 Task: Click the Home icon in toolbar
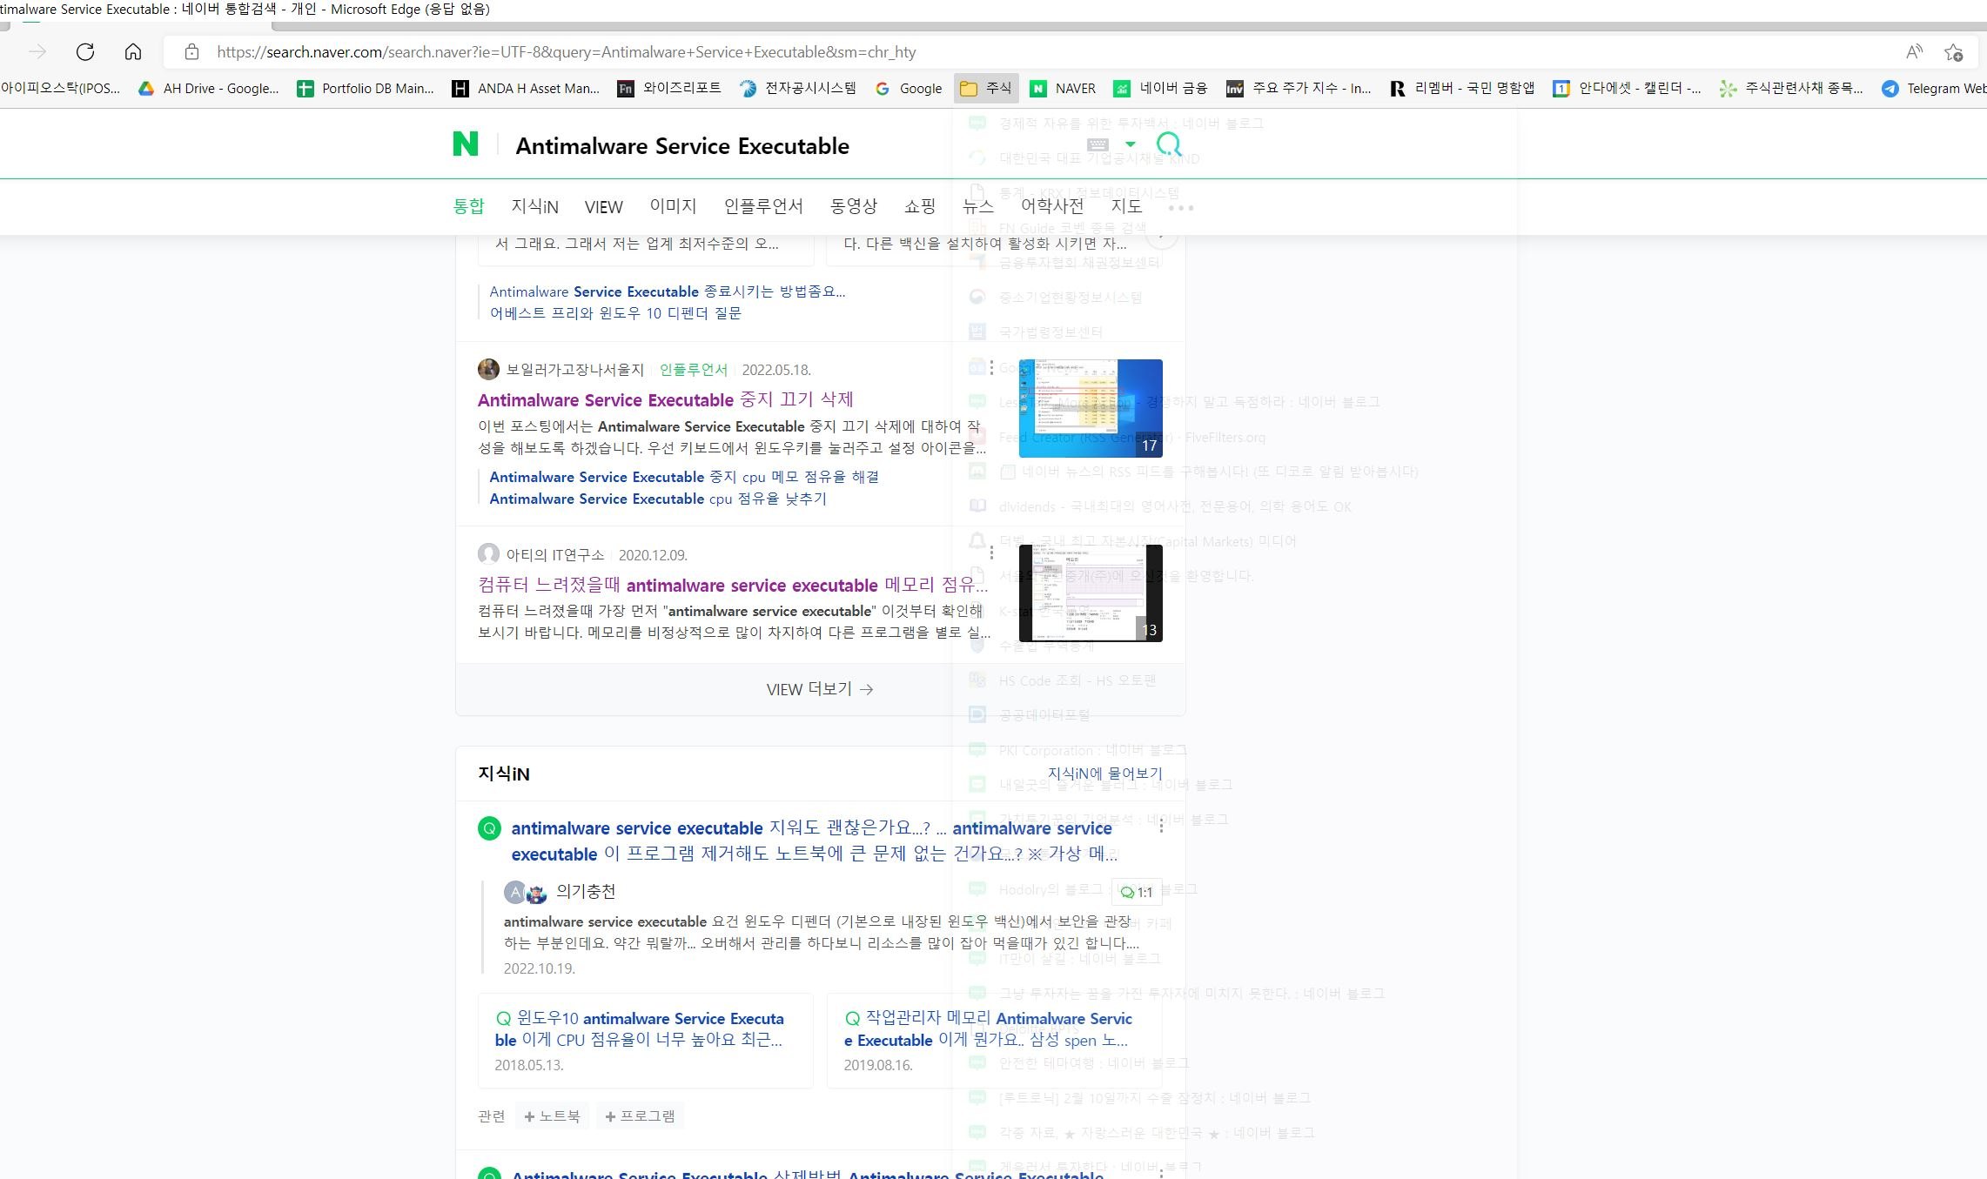click(x=133, y=52)
